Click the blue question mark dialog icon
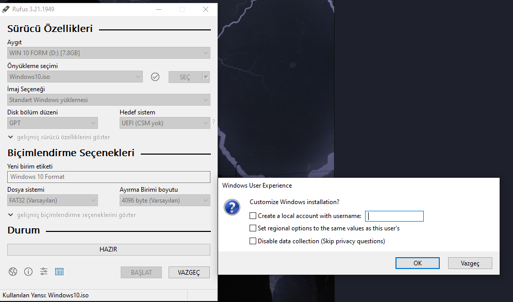The width and height of the screenshot is (513, 302). 232,208
